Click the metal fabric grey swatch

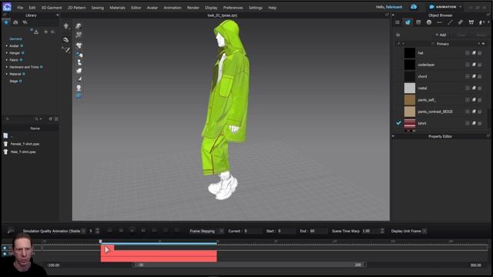[410, 88]
